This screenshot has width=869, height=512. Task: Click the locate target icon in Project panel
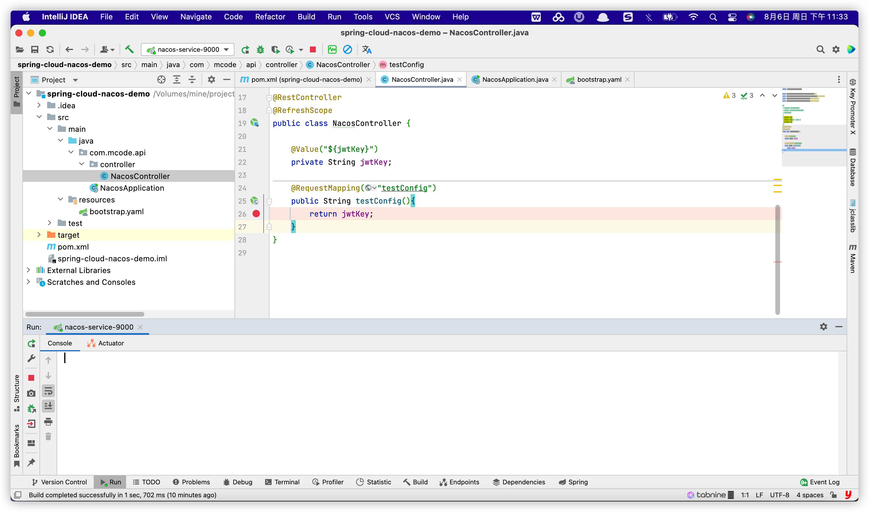(x=161, y=80)
